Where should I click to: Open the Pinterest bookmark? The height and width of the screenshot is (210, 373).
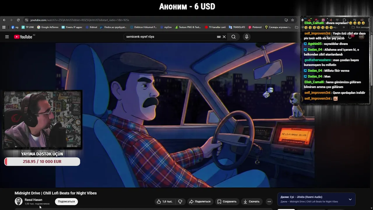coord(255,27)
